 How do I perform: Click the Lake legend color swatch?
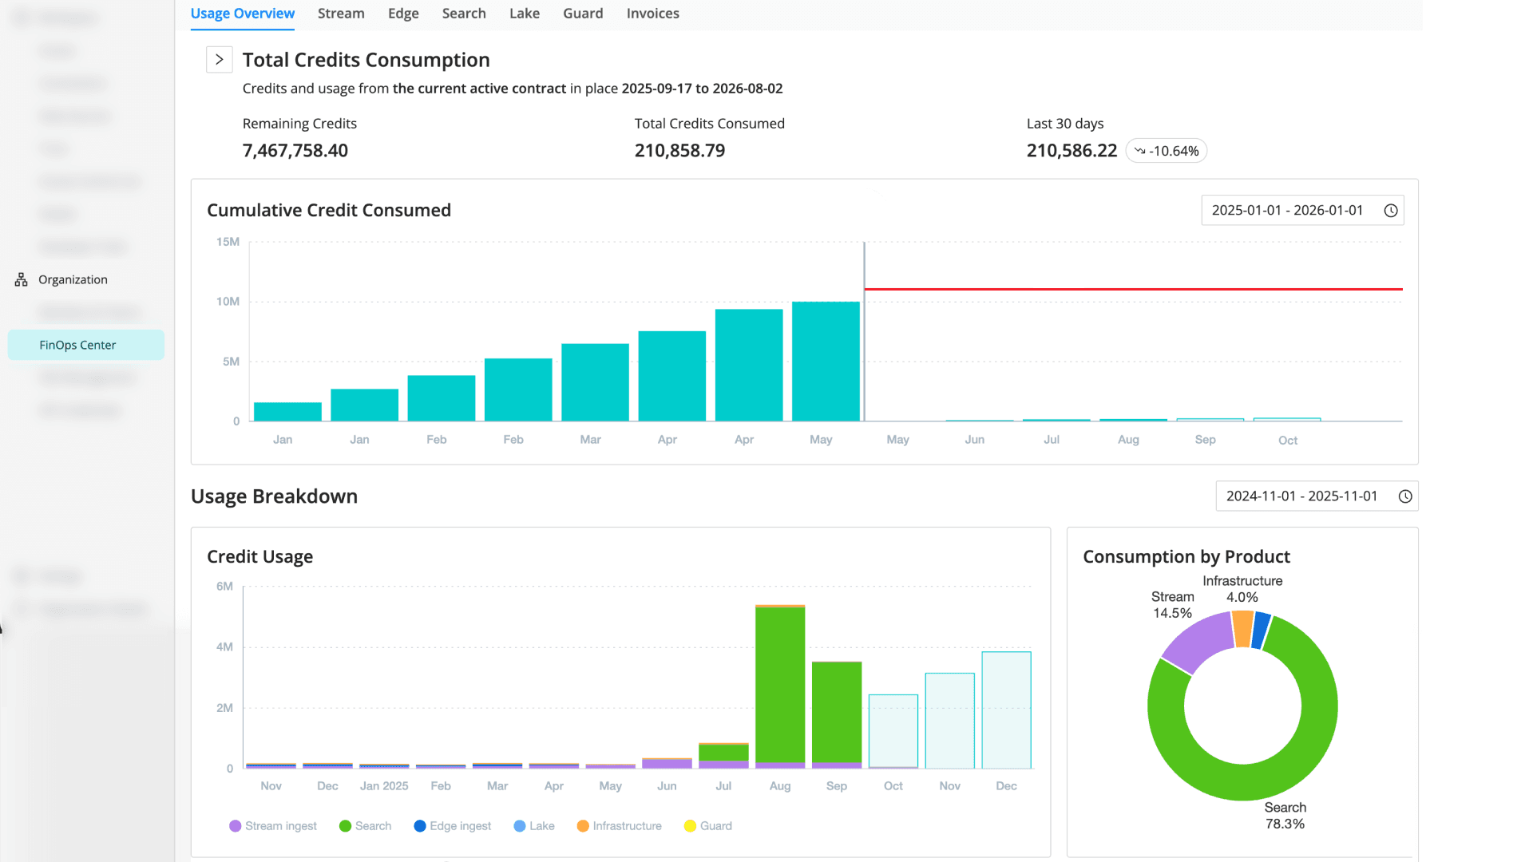click(520, 826)
